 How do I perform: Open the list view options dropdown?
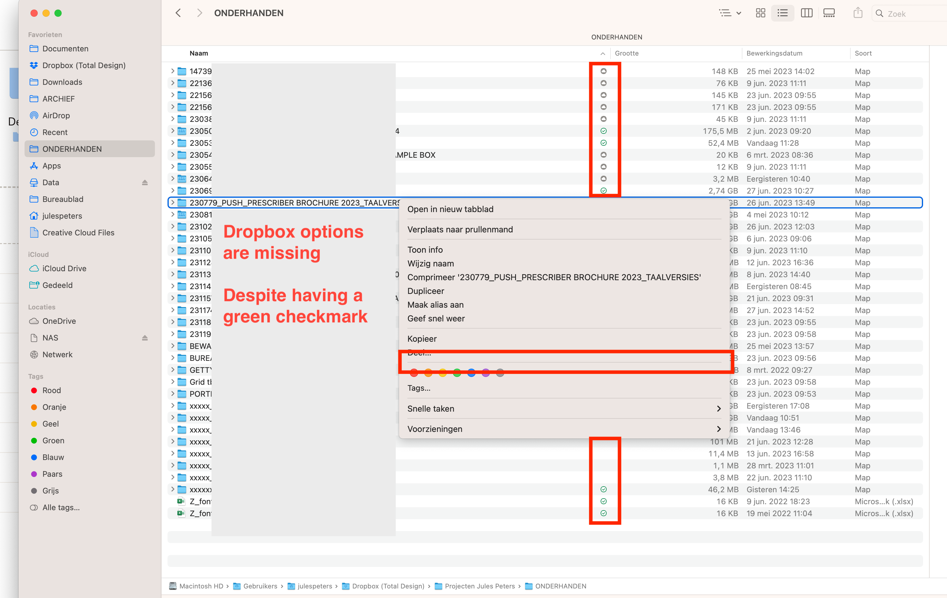pos(730,13)
